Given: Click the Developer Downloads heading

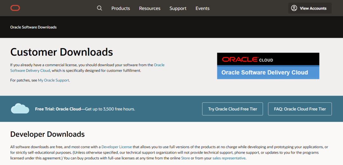Looking at the screenshot, I should pos(47,134).
